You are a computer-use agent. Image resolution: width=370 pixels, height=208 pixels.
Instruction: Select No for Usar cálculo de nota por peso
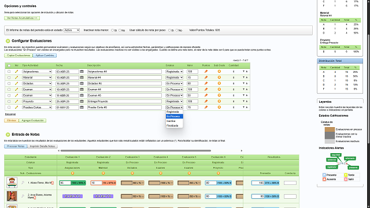click(177, 31)
